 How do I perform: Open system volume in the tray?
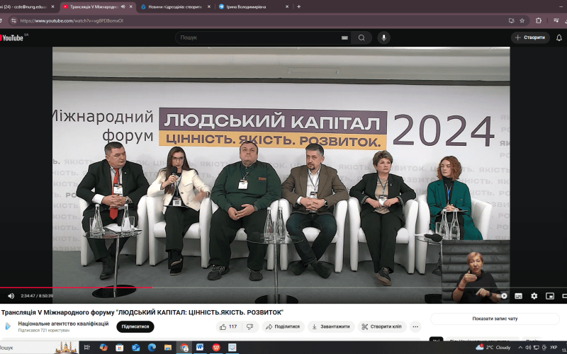[x=528, y=348]
